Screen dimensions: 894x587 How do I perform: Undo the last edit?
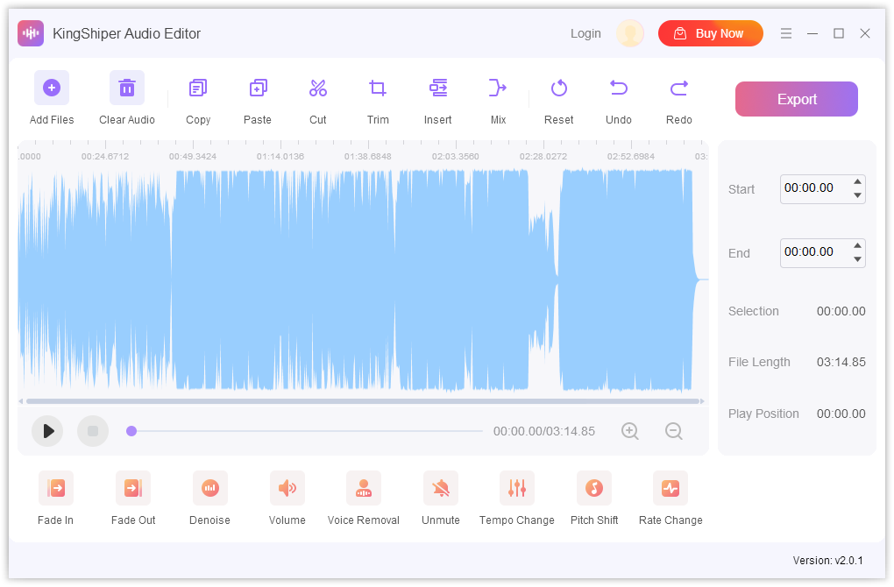[618, 98]
